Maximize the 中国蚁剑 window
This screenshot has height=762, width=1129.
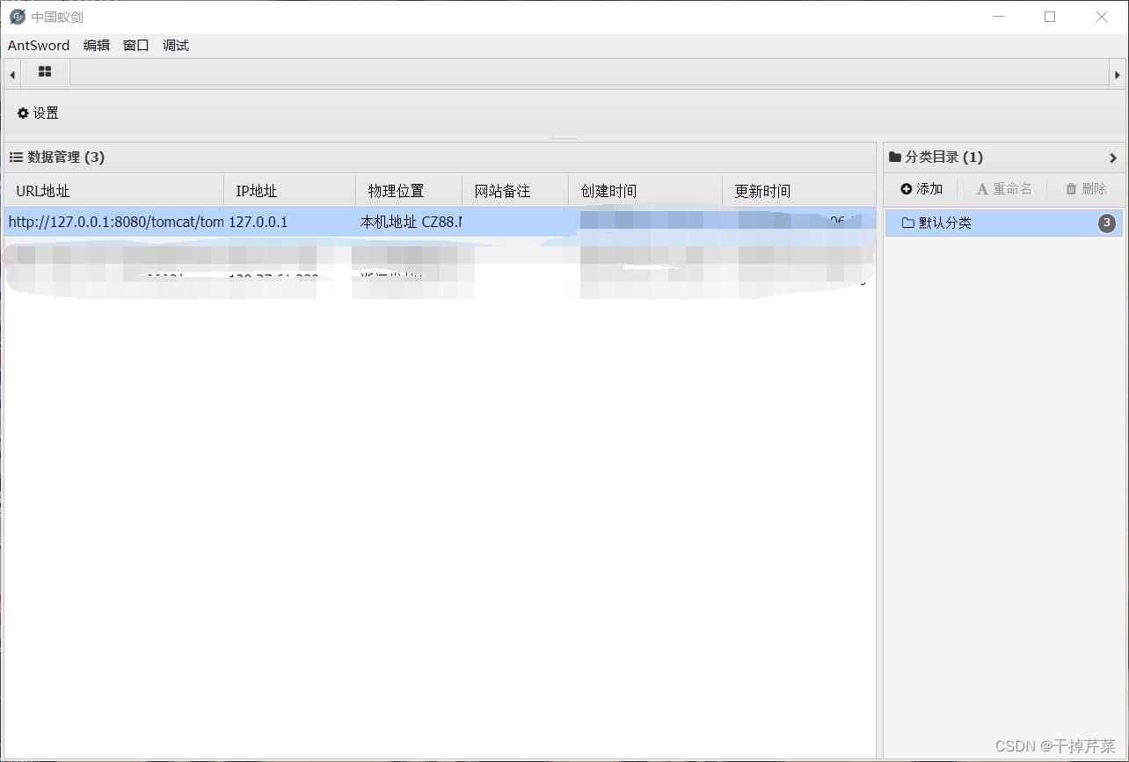(x=1050, y=17)
